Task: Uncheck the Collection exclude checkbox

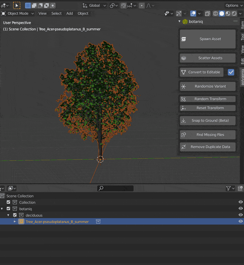Action: point(8,202)
